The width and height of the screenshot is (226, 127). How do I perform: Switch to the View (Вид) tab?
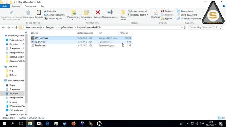[x=43, y=6]
